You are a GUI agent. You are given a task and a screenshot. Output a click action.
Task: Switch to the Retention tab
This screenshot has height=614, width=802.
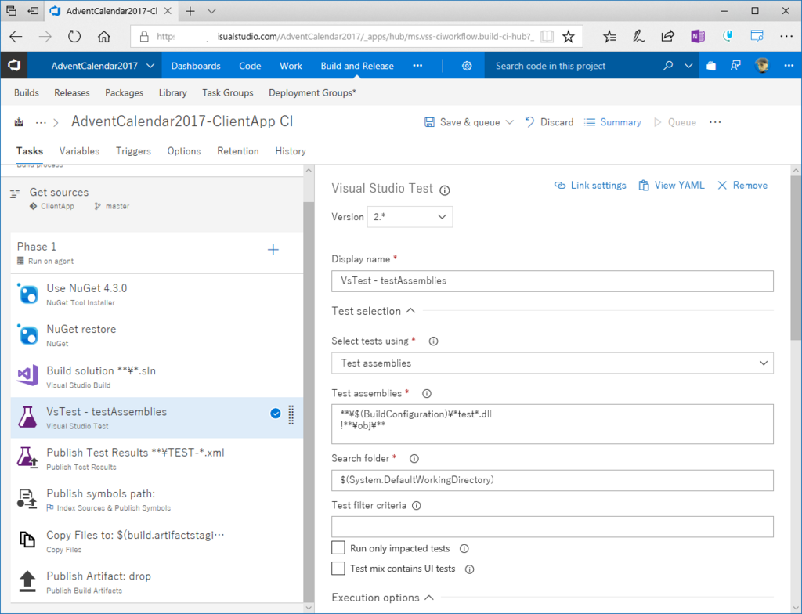coord(238,151)
